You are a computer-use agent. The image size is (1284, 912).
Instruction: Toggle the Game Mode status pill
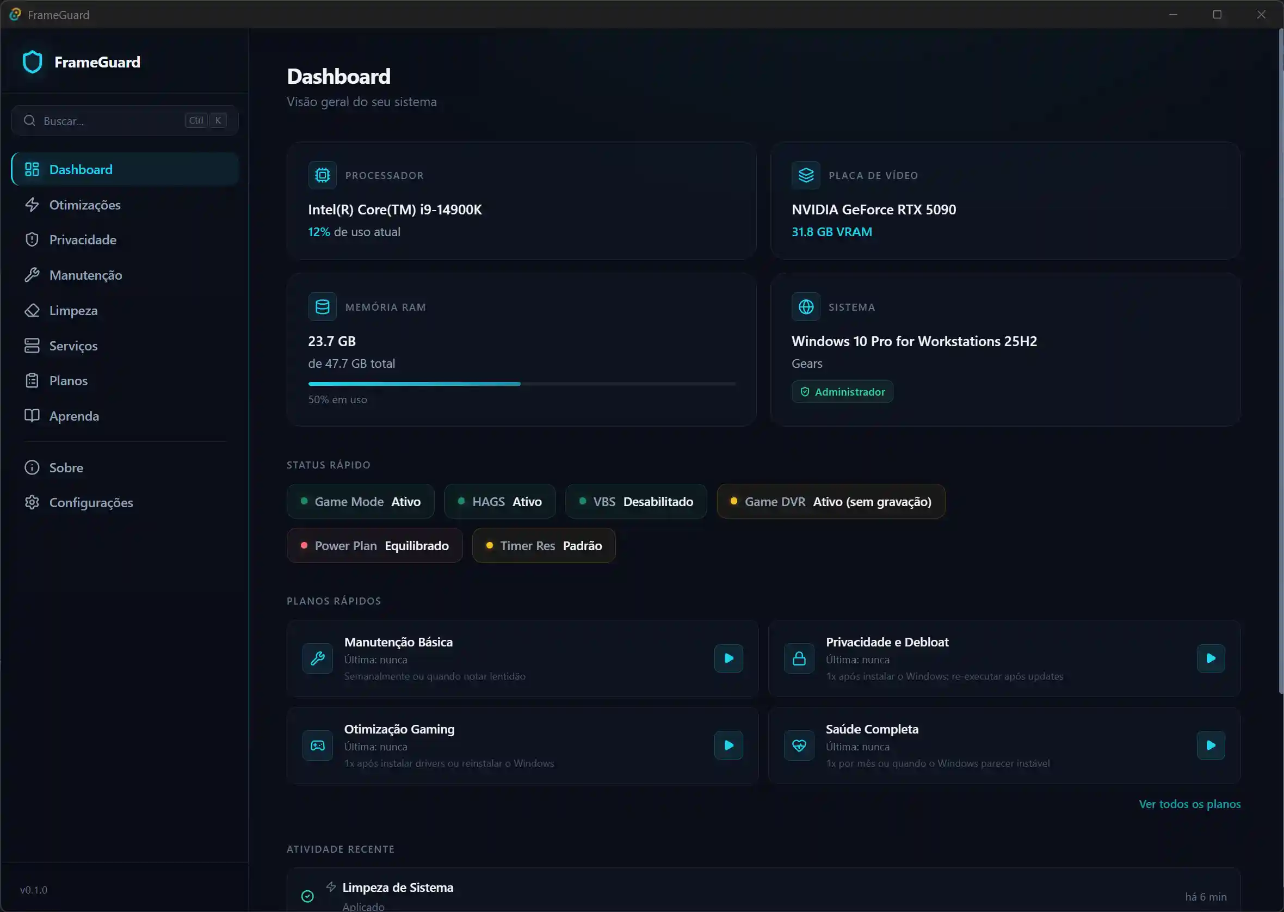coord(360,501)
